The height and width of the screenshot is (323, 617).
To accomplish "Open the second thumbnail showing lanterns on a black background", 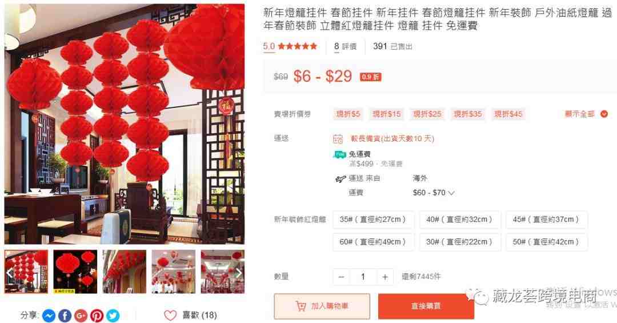I will tap(75, 272).
